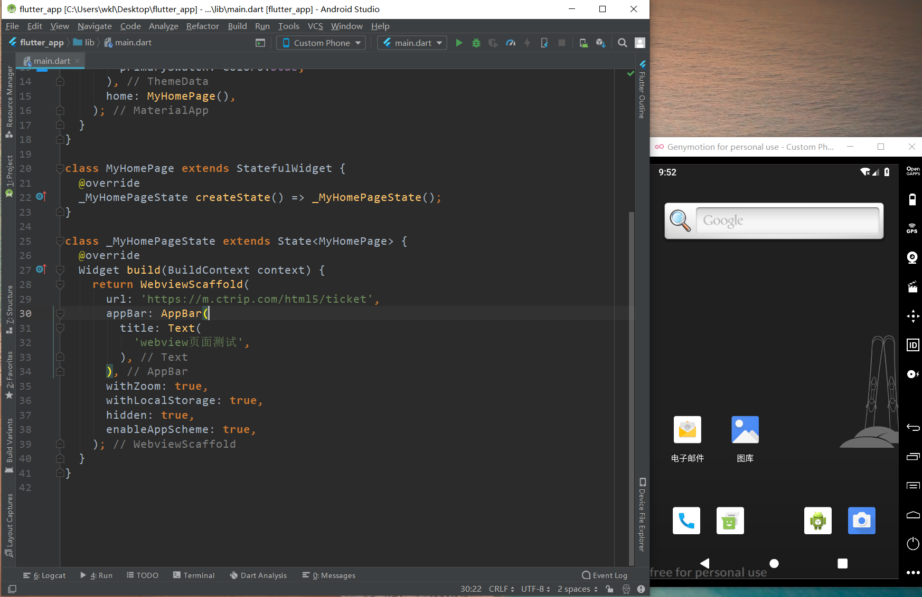Open SDK Manager from the toolbar
The width and height of the screenshot is (922, 597).
click(600, 43)
